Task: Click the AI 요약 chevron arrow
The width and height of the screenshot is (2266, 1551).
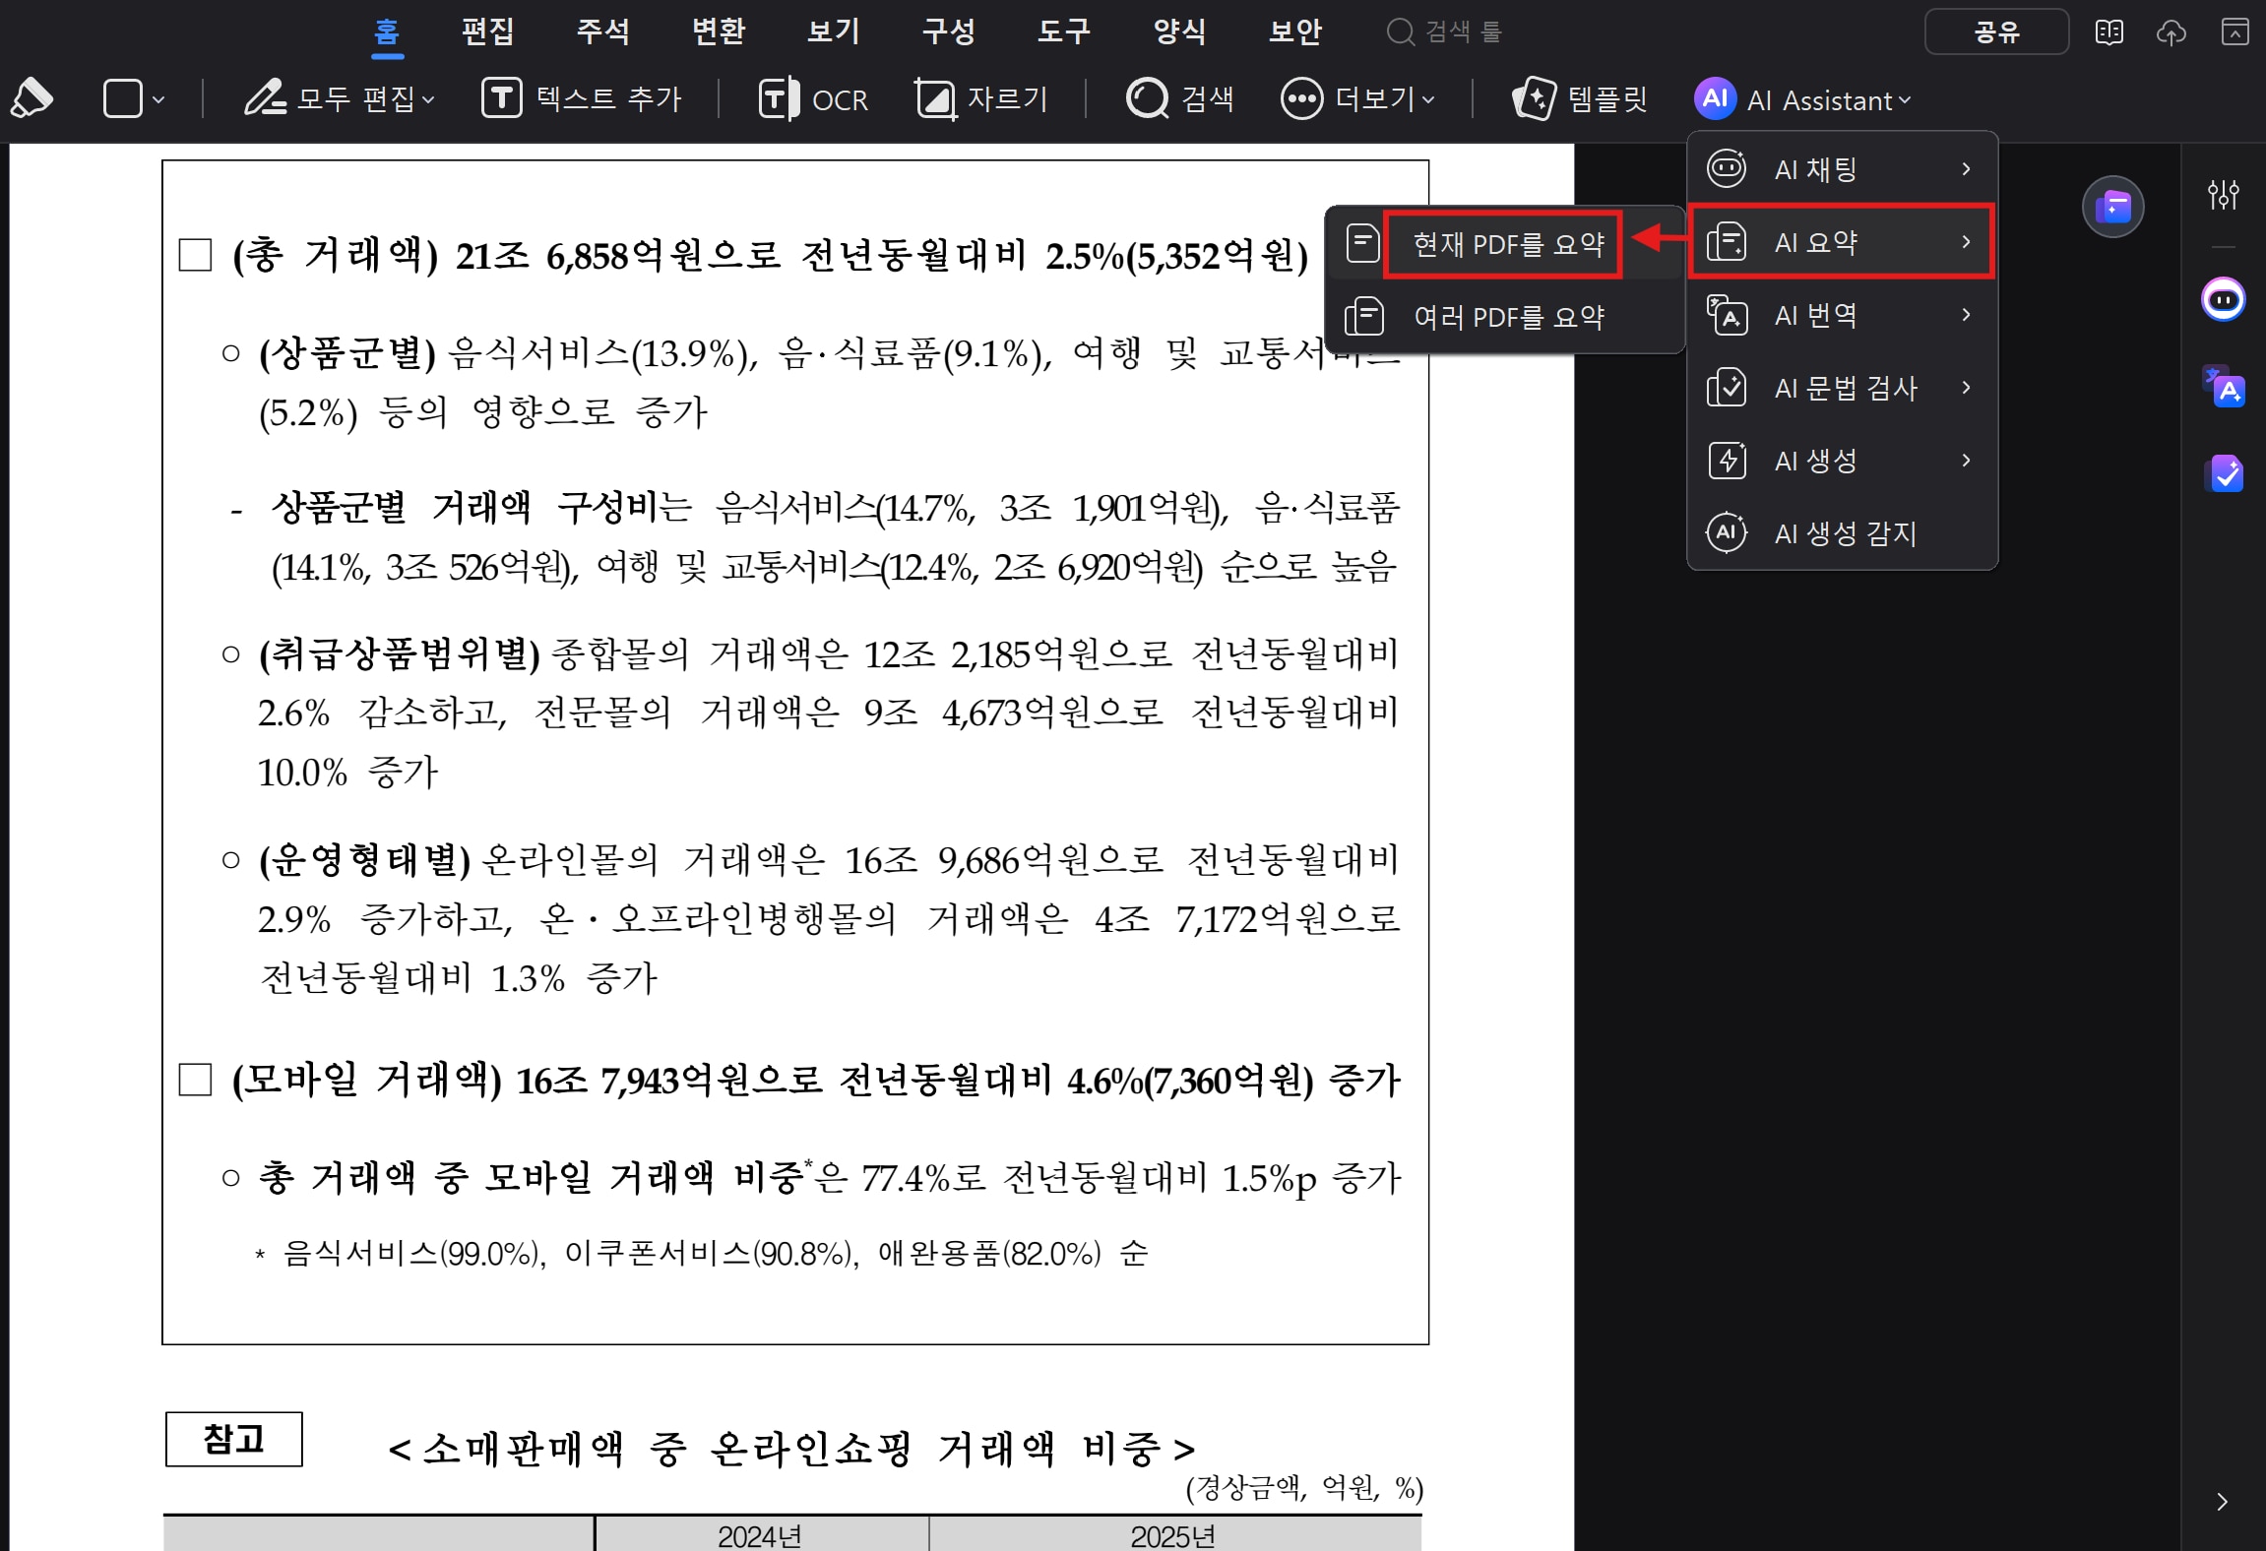Action: [x=1967, y=242]
